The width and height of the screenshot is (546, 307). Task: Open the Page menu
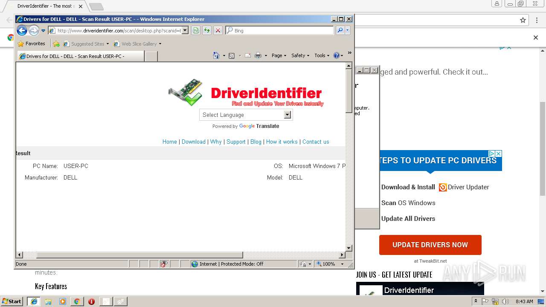pos(279,55)
